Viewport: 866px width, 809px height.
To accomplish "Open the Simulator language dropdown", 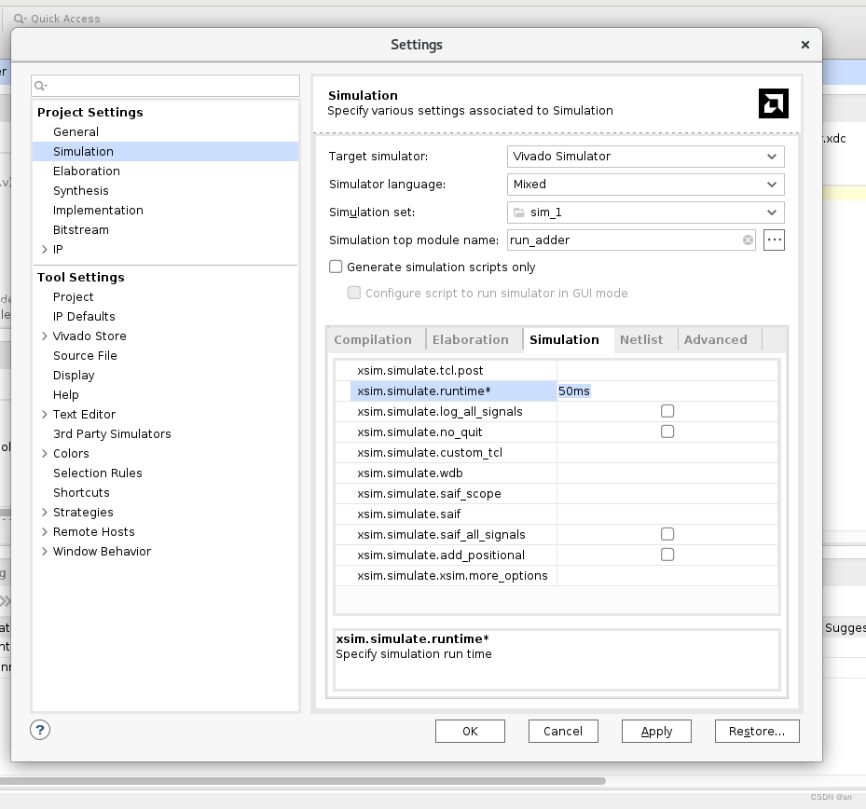I will point(645,185).
